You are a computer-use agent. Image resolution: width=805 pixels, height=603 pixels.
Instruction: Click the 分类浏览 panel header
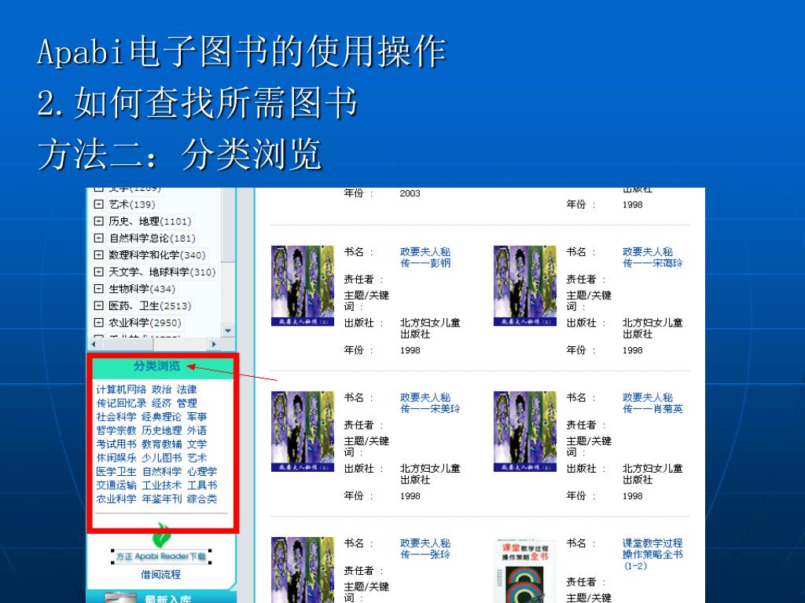click(x=157, y=366)
